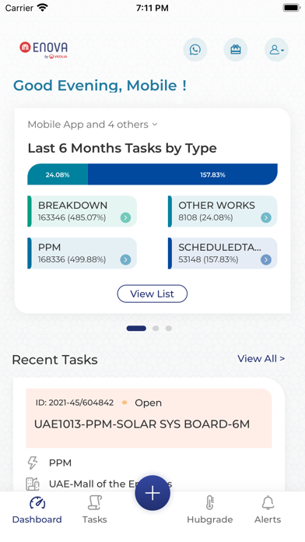Click the BREAKDOWN 163346 count text
The image size is (305, 542).
point(72,218)
